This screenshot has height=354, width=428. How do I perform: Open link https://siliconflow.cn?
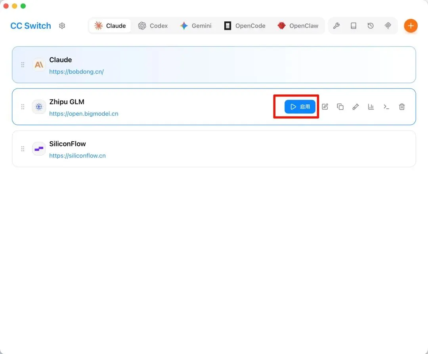click(77, 156)
